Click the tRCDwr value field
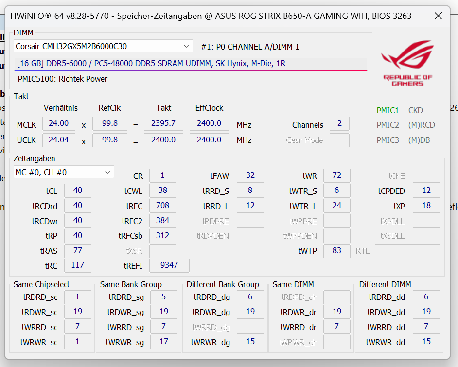Viewport: 458px width, 367px height. click(x=78, y=221)
